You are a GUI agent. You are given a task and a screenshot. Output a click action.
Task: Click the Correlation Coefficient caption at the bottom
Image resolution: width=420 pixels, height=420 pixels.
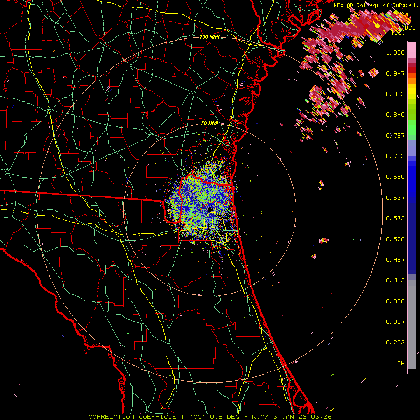[x=210, y=417]
